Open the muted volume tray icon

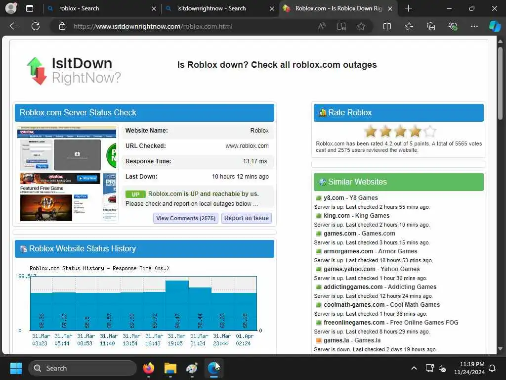pos(442,368)
